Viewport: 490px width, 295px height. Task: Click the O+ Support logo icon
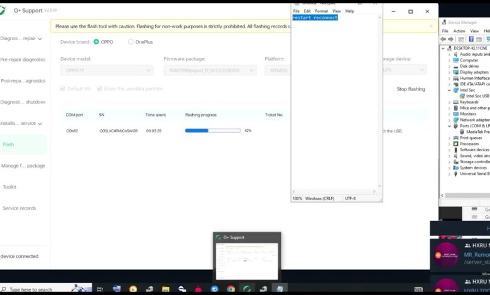3,10
